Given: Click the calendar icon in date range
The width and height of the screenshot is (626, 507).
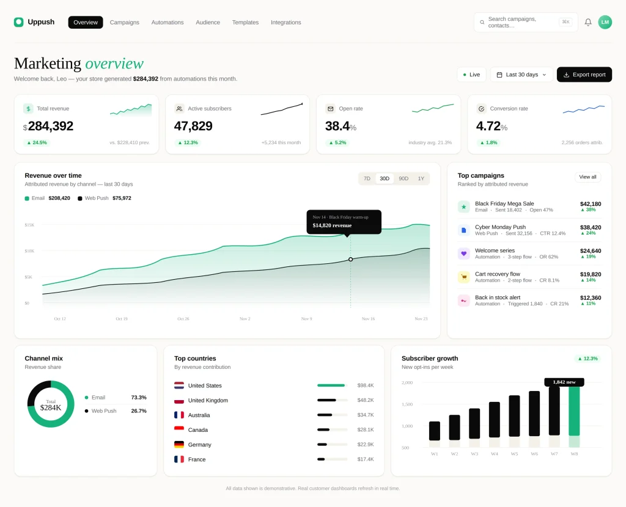Looking at the screenshot, I should pos(499,75).
